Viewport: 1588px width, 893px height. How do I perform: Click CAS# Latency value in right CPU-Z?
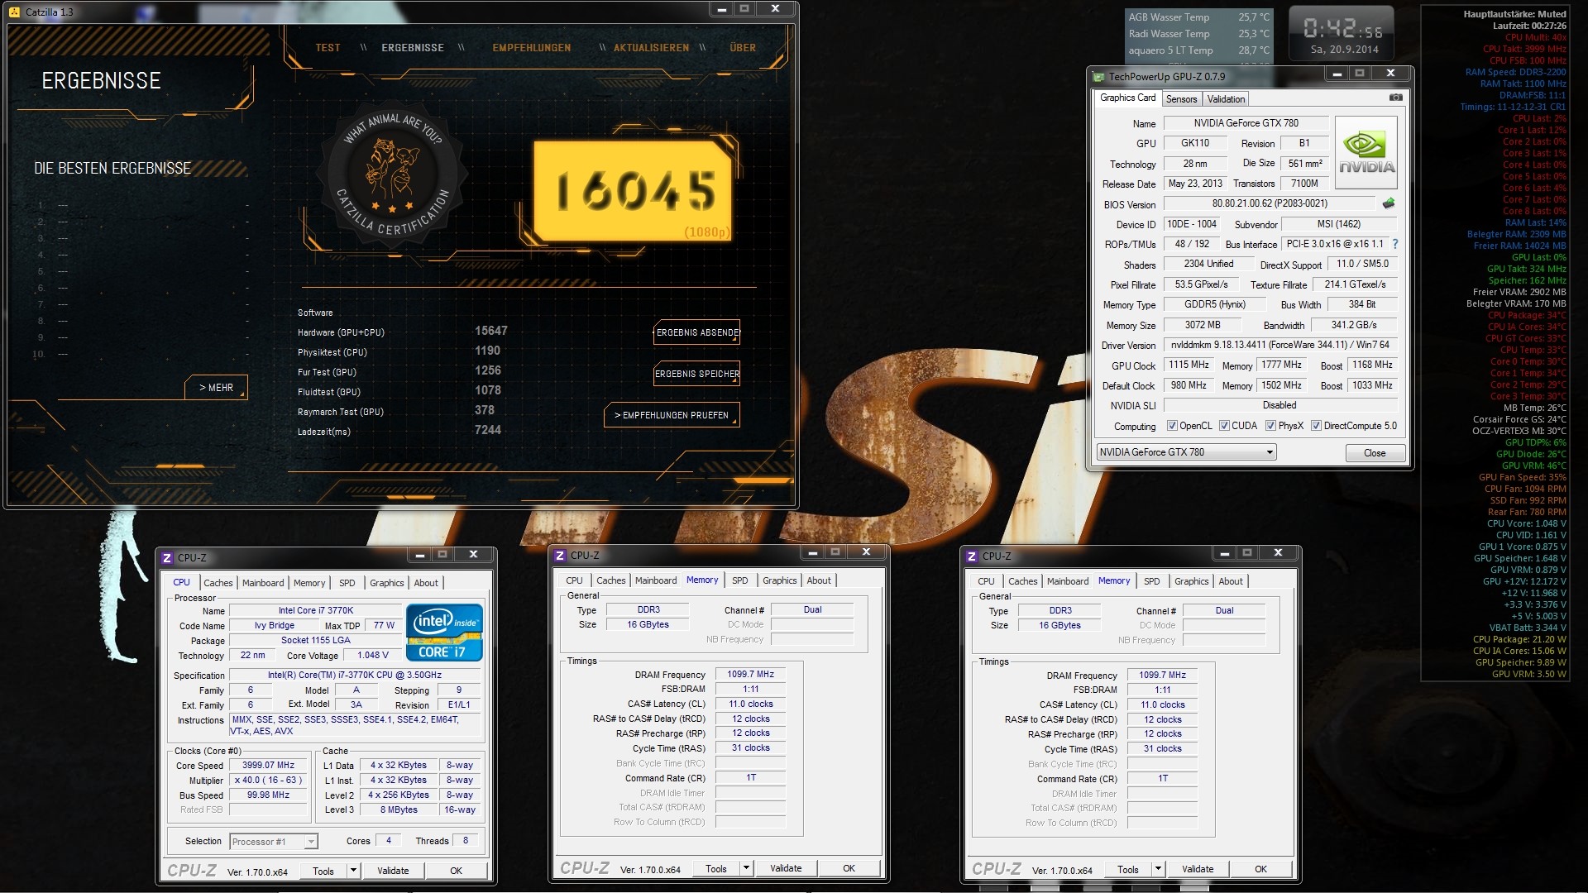pyautogui.click(x=1163, y=705)
